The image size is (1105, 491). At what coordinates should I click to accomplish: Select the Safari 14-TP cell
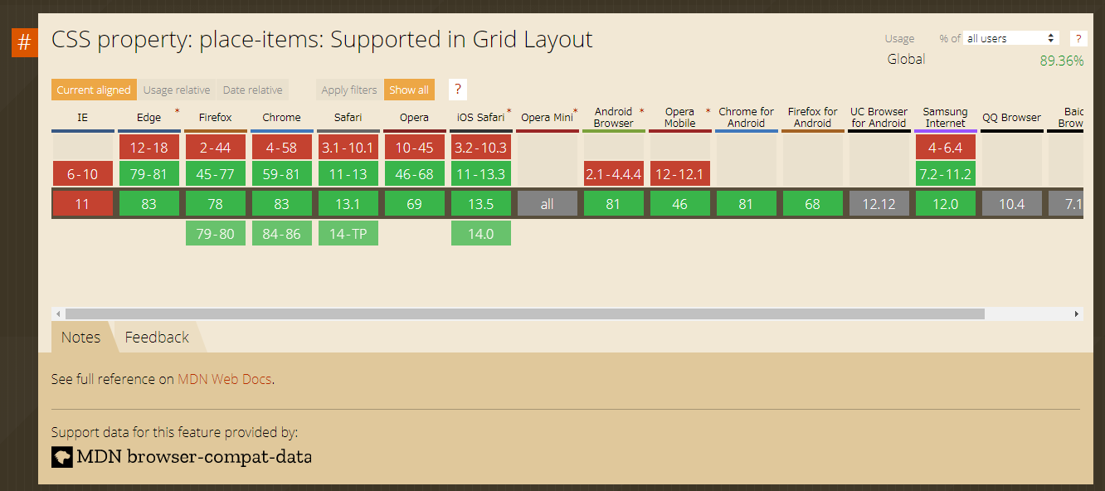click(x=348, y=234)
